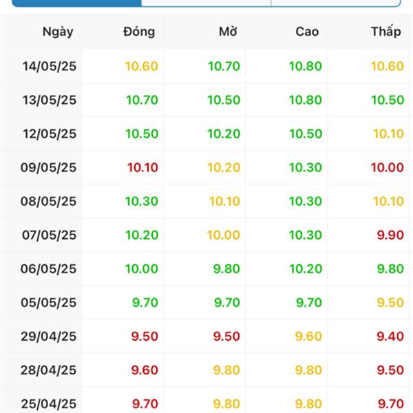Click closing price 9.60 on 28/04/25
413x413 pixels.
click(x=145, y=370)
